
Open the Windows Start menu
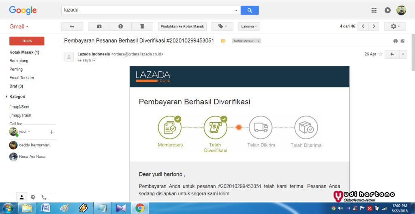[x=8, y=208]
